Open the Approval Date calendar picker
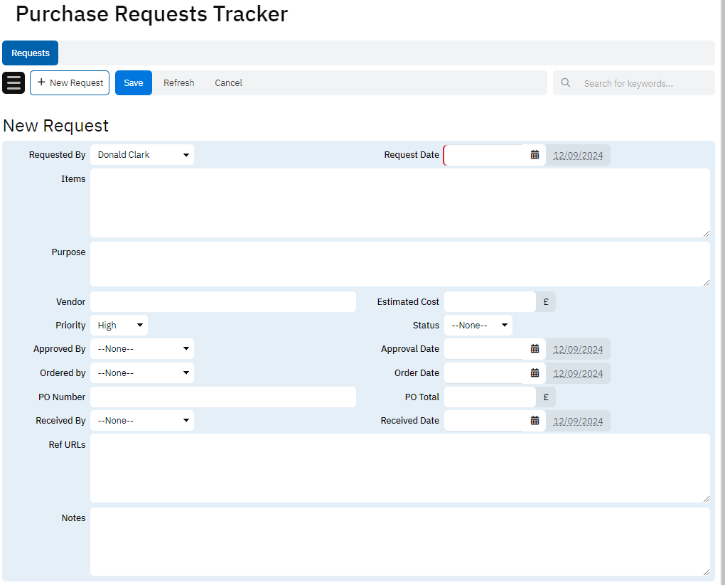Viewport: 725px width, 585px height. [535, 349]
